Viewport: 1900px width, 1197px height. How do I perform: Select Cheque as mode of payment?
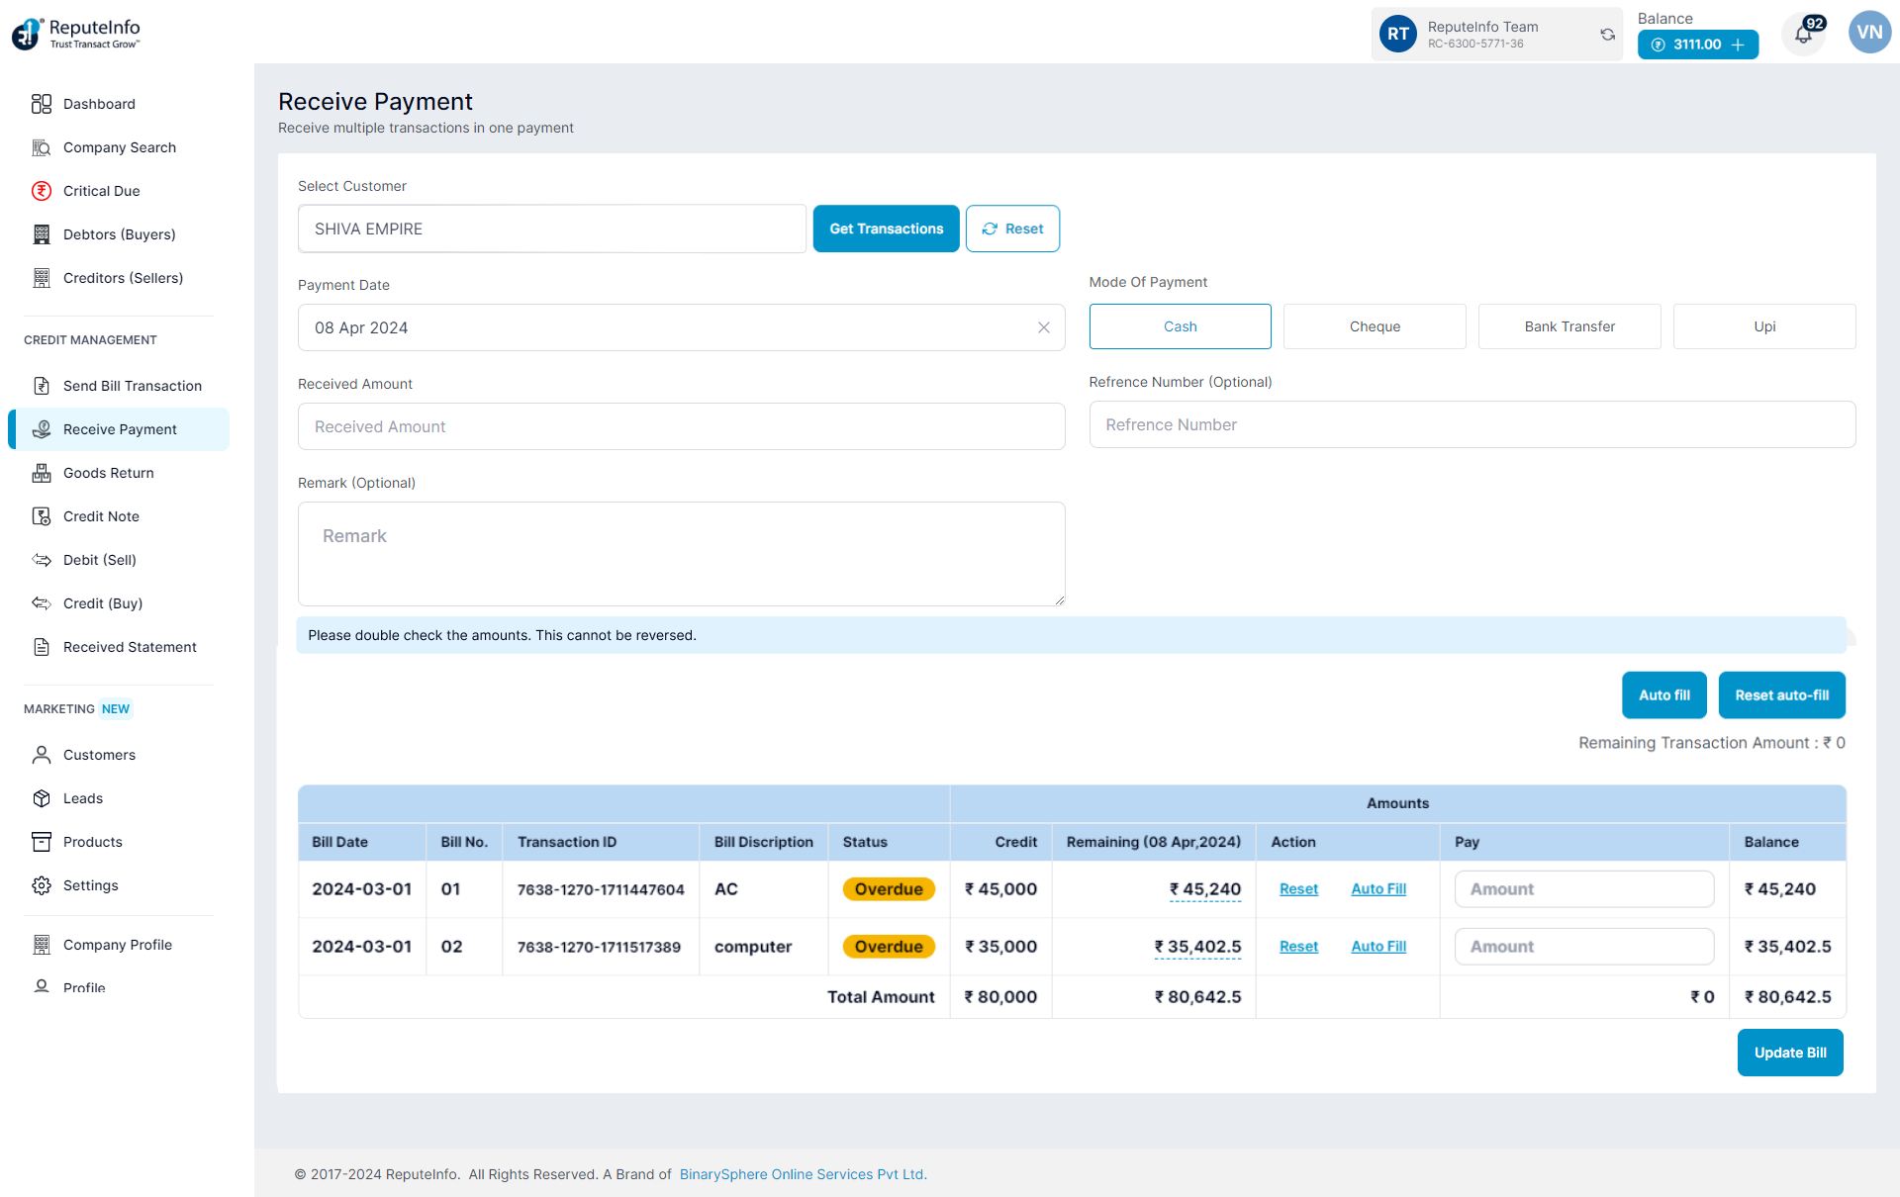click(1374, 326)
